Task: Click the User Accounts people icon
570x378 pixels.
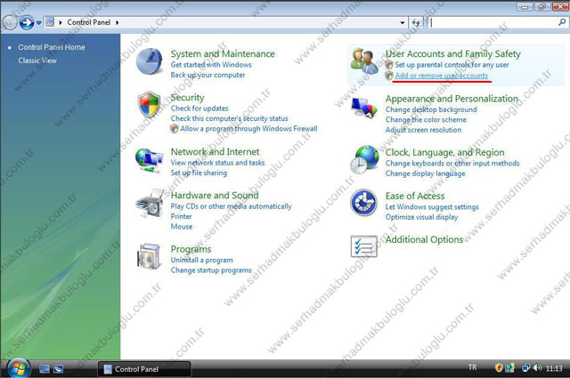Action: pos(364,61)
